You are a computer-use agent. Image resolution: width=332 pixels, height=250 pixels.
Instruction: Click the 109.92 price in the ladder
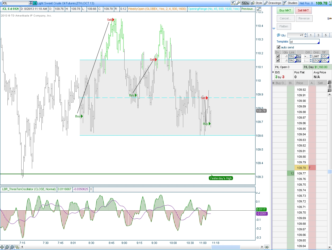(301, 90)
